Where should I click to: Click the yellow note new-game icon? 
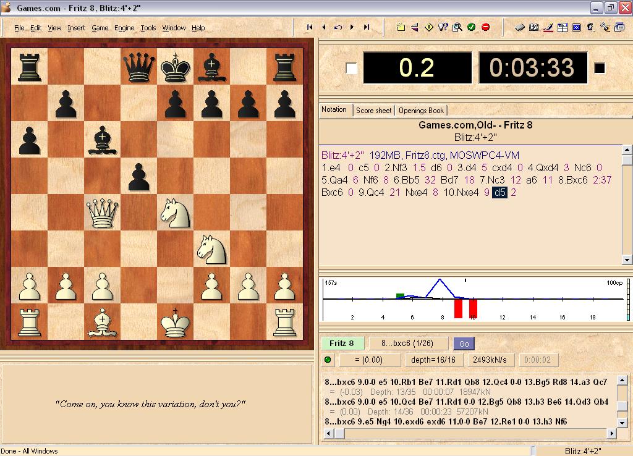click(x=401, y=27)
